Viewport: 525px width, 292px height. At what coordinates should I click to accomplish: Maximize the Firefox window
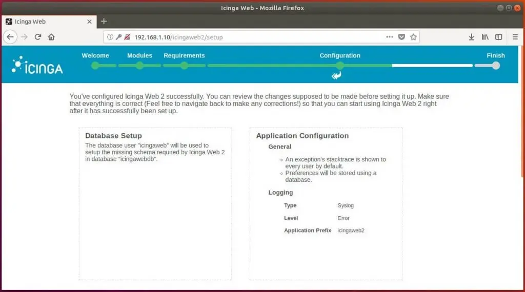point(509,8)
